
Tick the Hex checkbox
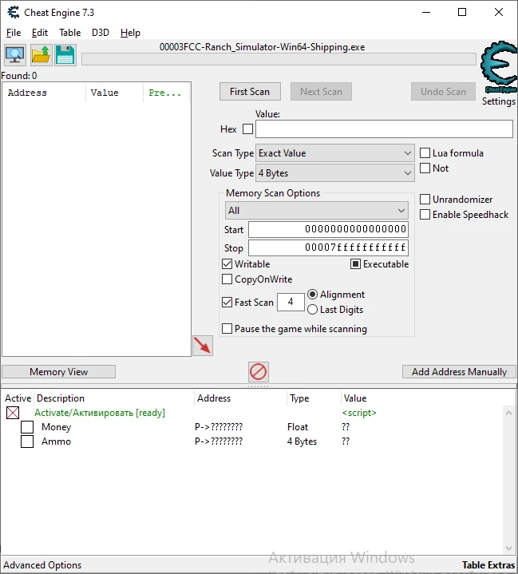[248, 129]
